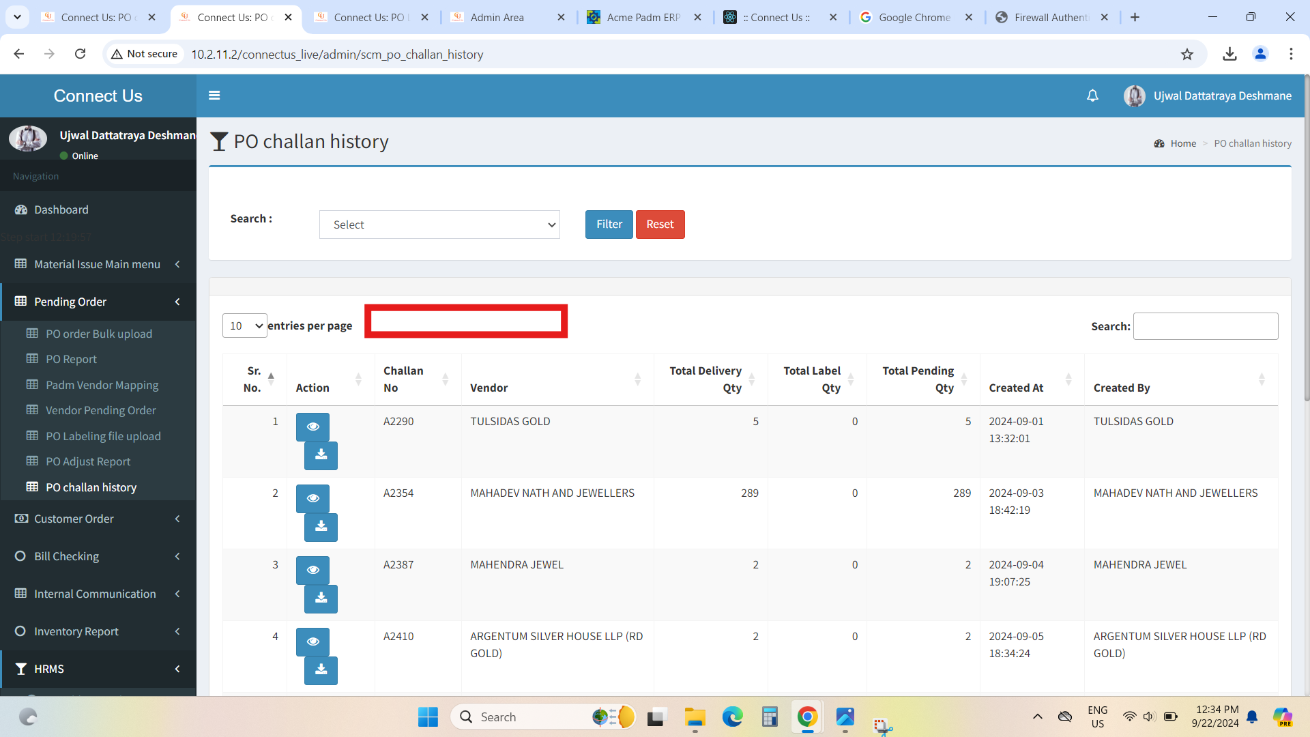The width and height of the screenshot is (1310, 737).
Task: Open Calculator from taskbar
Action: [x=770, y=717]
